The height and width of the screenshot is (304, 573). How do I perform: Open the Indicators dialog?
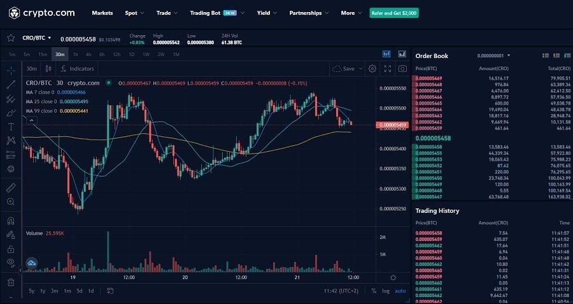click(x=77, y=68)
